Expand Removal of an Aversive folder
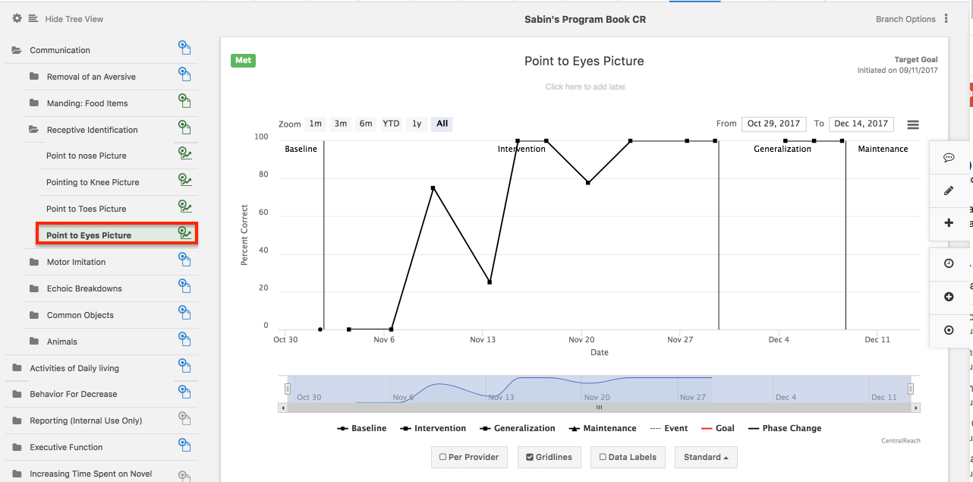Screen dimensions: 973x482 (33, 77)
